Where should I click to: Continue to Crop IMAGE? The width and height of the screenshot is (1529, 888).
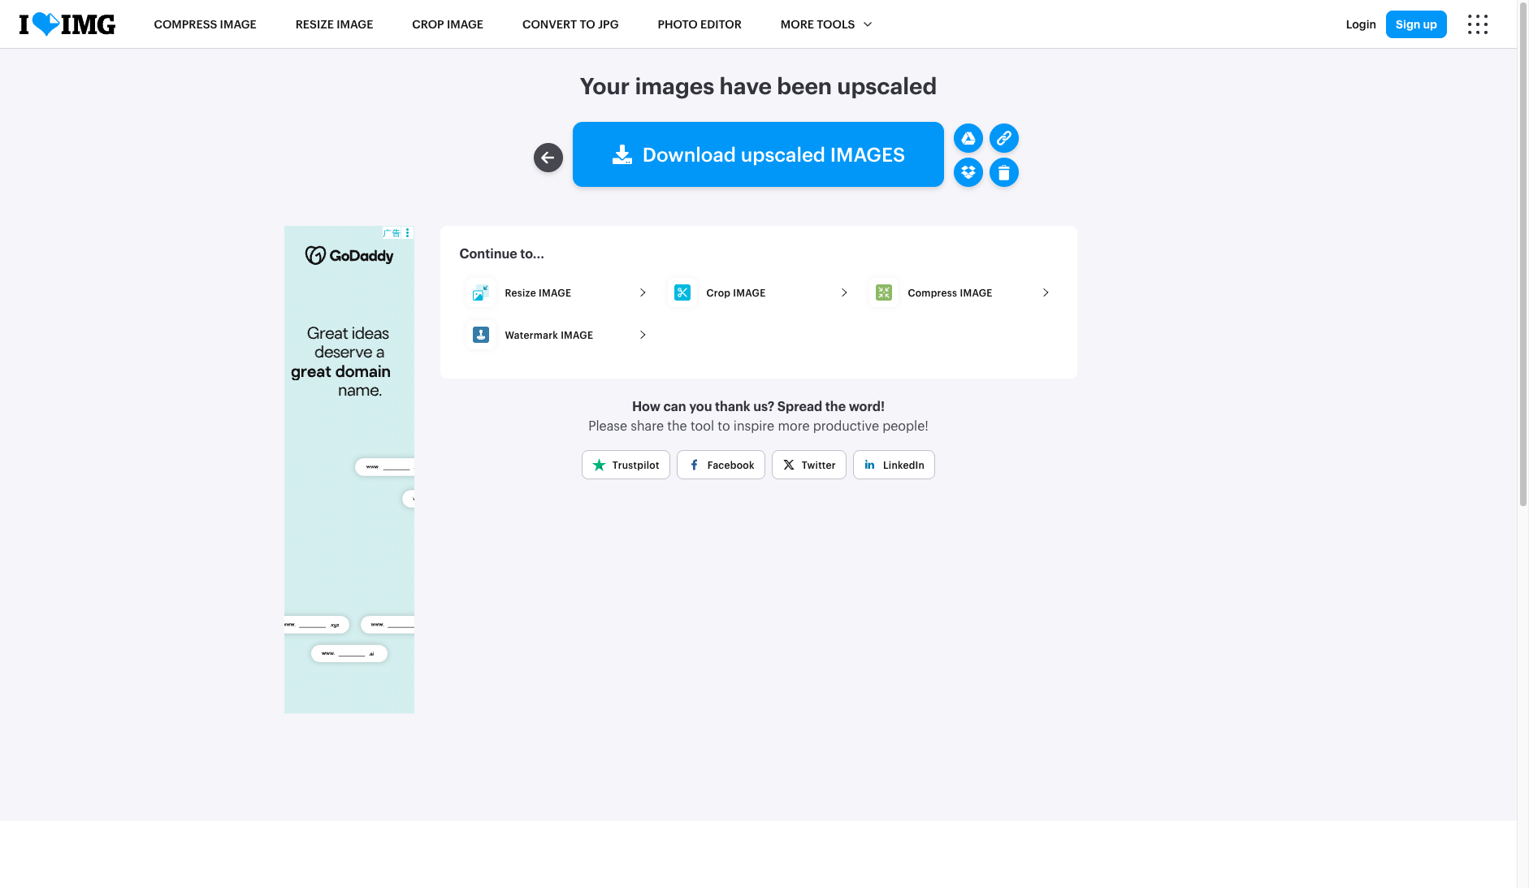click(x=757, y=292)
